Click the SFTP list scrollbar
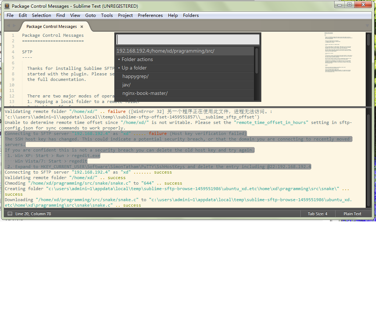The width and height of the screenshot is (376, 317). click(257, 61)
